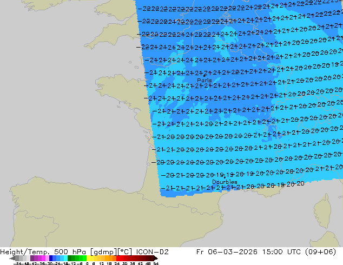Click the Paris city label
The image size is (343, 265).
pos(205,80)
